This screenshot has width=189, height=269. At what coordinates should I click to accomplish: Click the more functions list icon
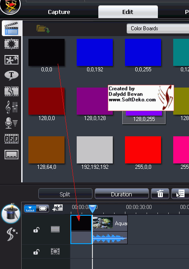pyautogui.click(x=180, y=194)
